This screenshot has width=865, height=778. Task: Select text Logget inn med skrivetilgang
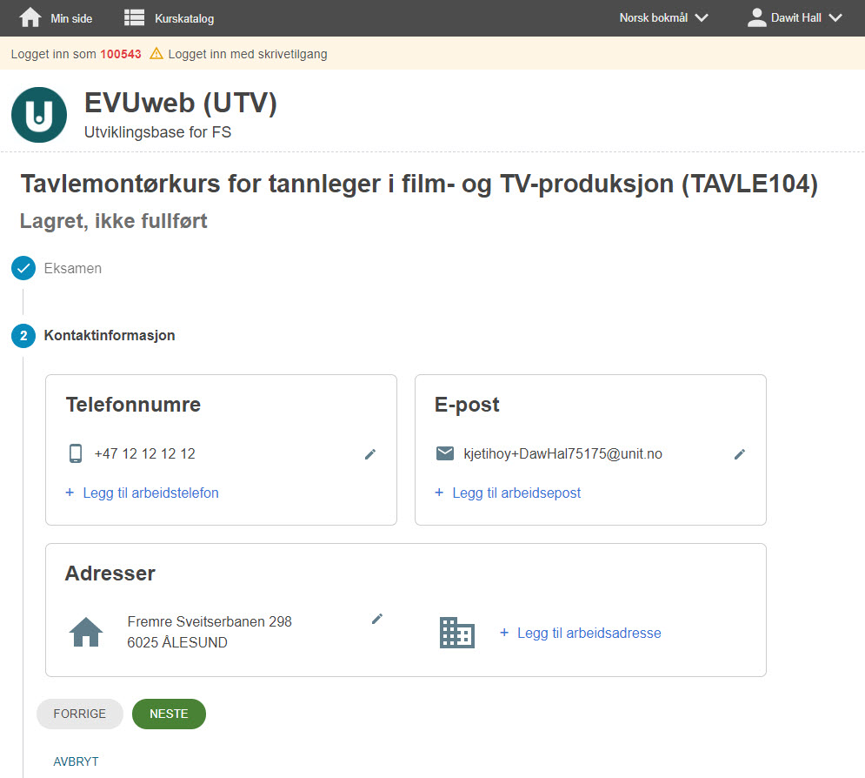click(248, 54)
